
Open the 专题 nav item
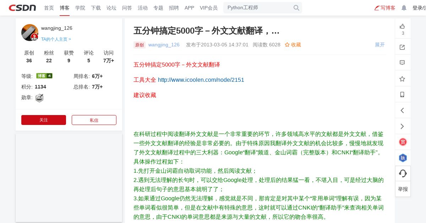158,8
